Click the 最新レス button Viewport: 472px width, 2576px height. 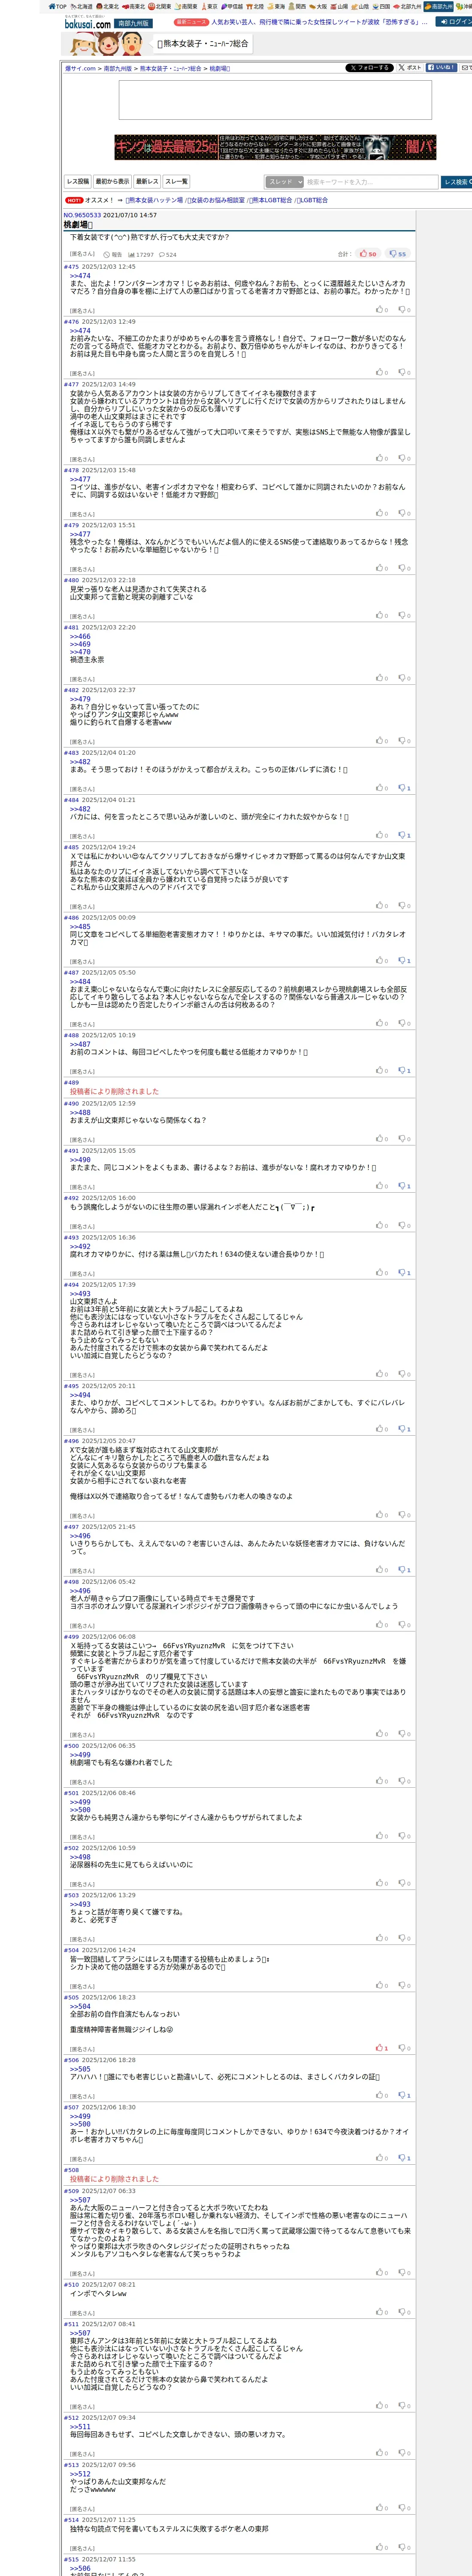click(x=147, y=182)
